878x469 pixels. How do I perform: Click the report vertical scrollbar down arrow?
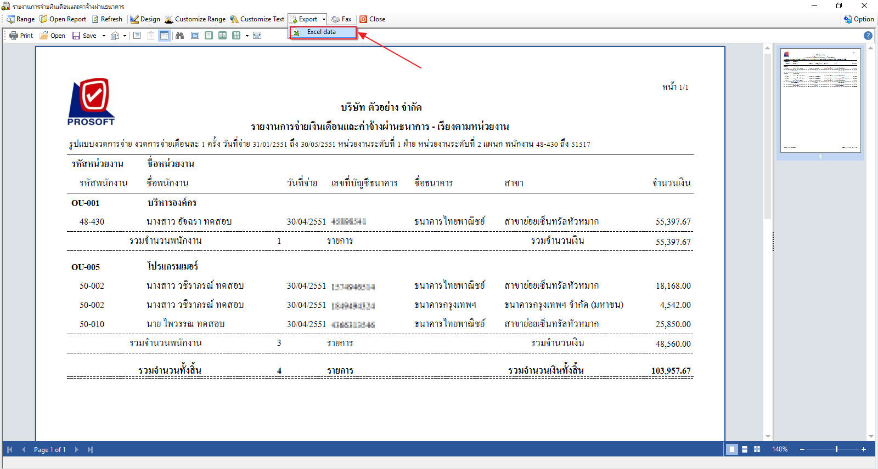(768, 437)
